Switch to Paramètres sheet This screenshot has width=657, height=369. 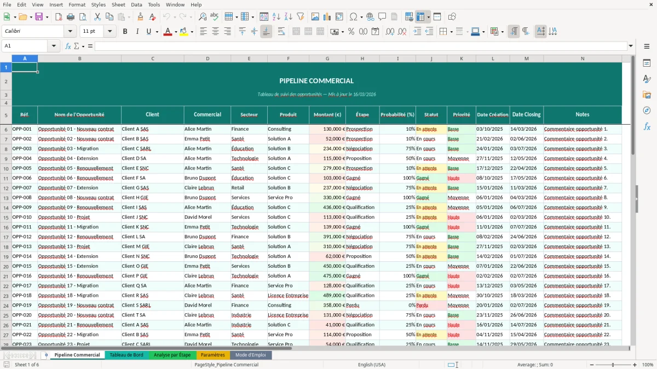click(212, 355)
